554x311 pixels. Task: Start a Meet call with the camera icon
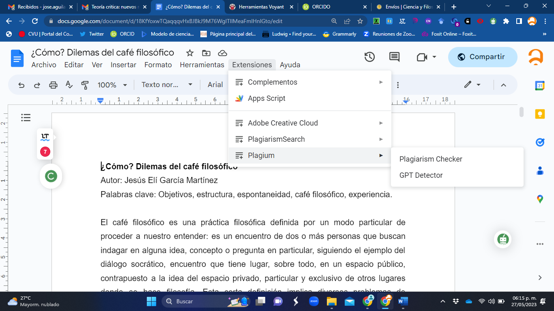[x=422, y=57]
